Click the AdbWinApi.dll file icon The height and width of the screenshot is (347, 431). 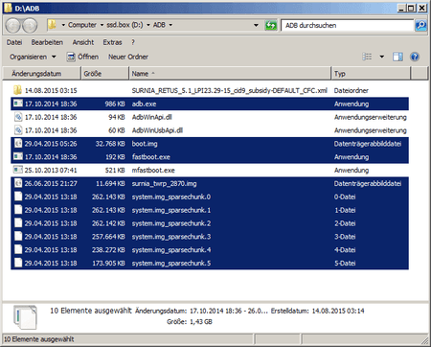18,117
